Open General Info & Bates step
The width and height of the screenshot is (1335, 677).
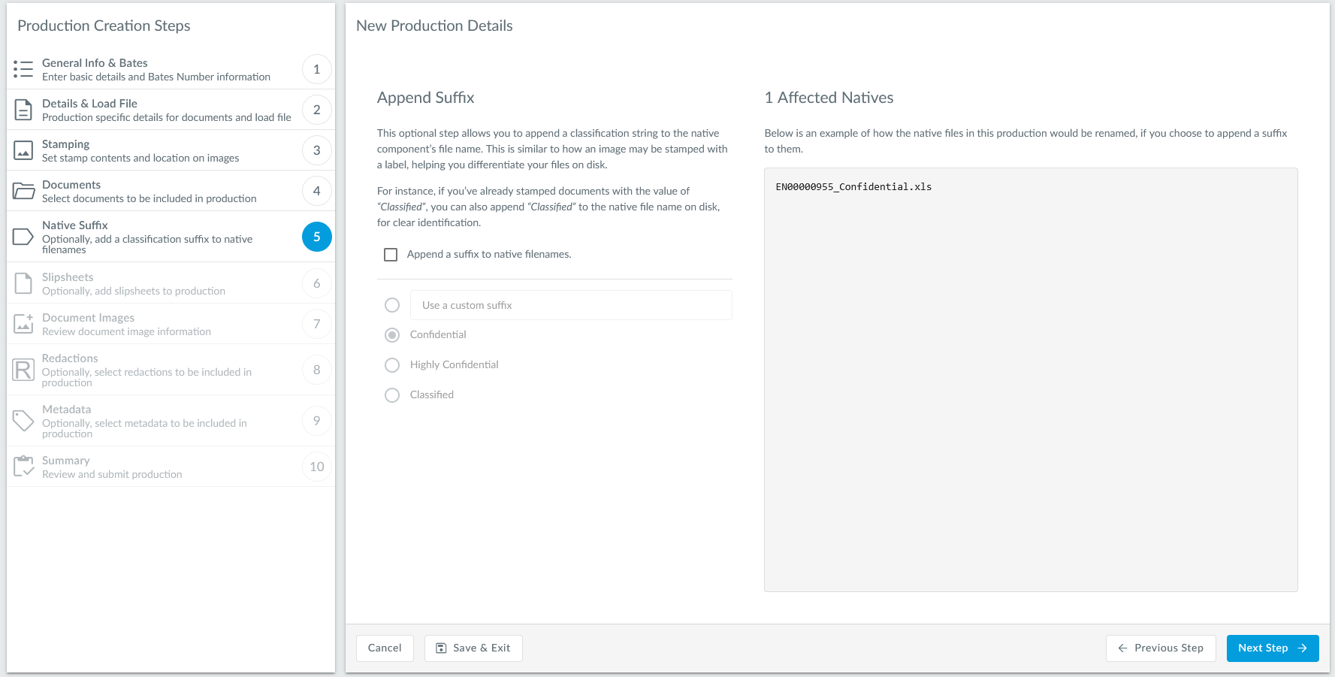pos(156,69)
